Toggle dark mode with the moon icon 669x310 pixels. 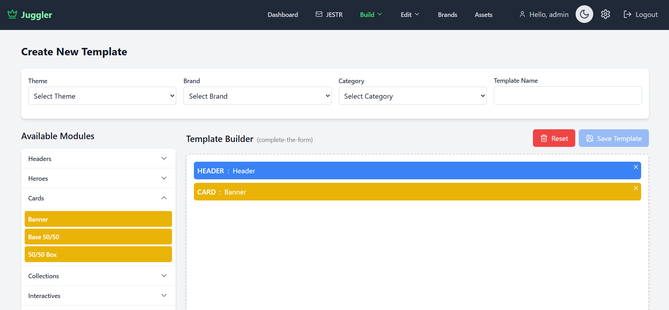pos(584,14)
